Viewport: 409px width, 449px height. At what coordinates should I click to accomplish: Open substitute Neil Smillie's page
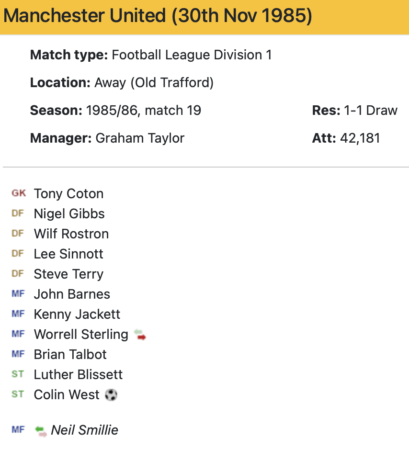tap(84, 430)
